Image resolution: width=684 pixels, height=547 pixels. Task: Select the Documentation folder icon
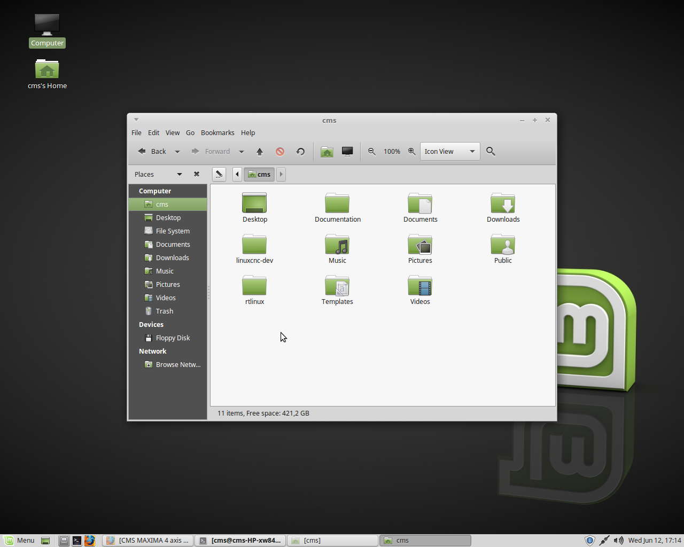click(338, 208)
